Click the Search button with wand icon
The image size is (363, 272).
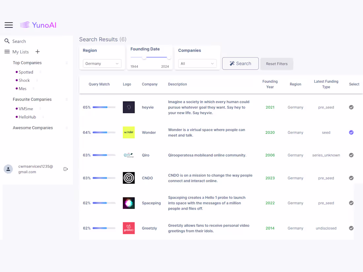[240, 63]
